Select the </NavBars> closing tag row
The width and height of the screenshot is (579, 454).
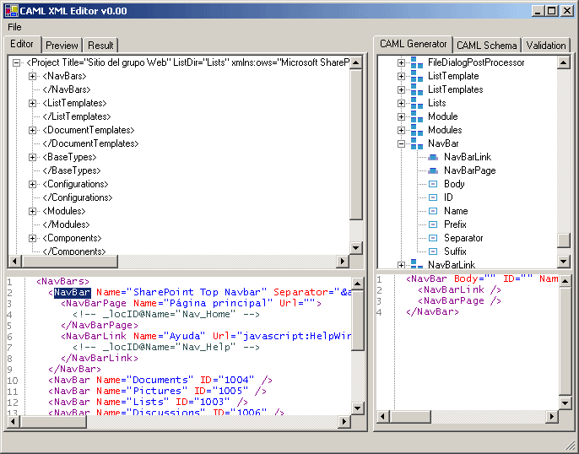[x=67, y=89]
